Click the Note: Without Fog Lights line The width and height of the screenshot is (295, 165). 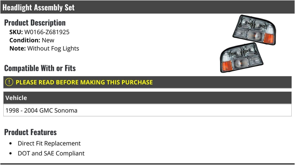pos(44,48)
